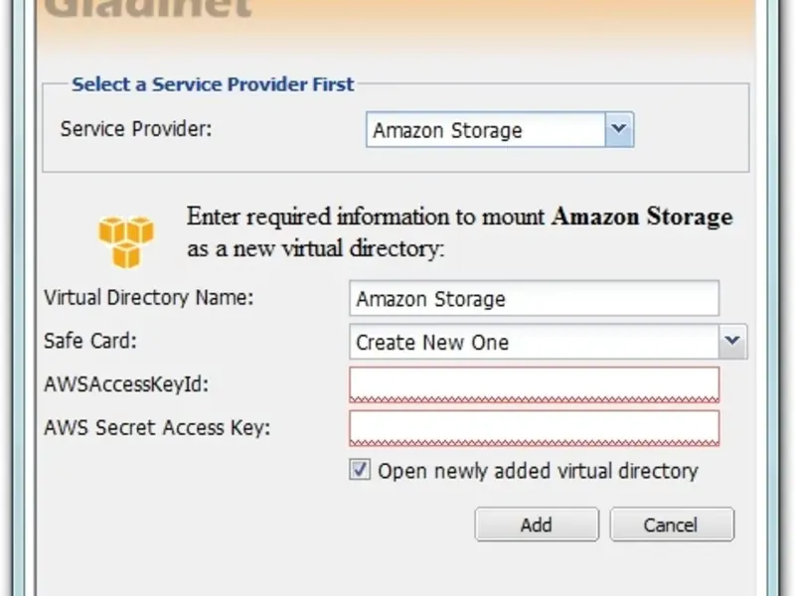Expand the Service Provider dropdown arrow
The width and height of the screenshot is (795, 596).
pyautogui.click(x=619, y=129)
